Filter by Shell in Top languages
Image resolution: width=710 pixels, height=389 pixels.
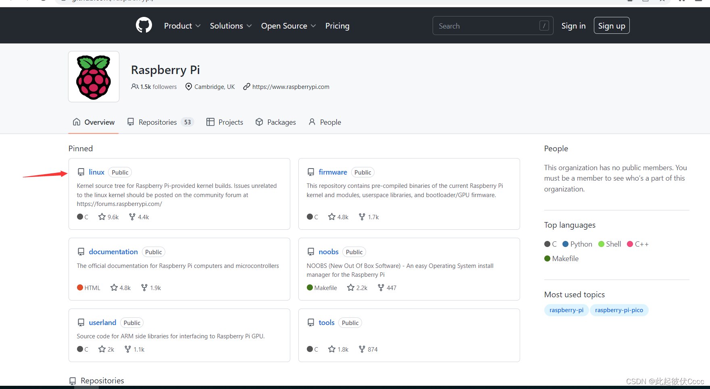pos(610,244)
